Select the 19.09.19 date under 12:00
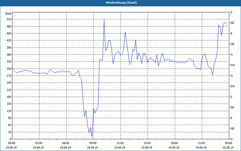 (120, 148)
